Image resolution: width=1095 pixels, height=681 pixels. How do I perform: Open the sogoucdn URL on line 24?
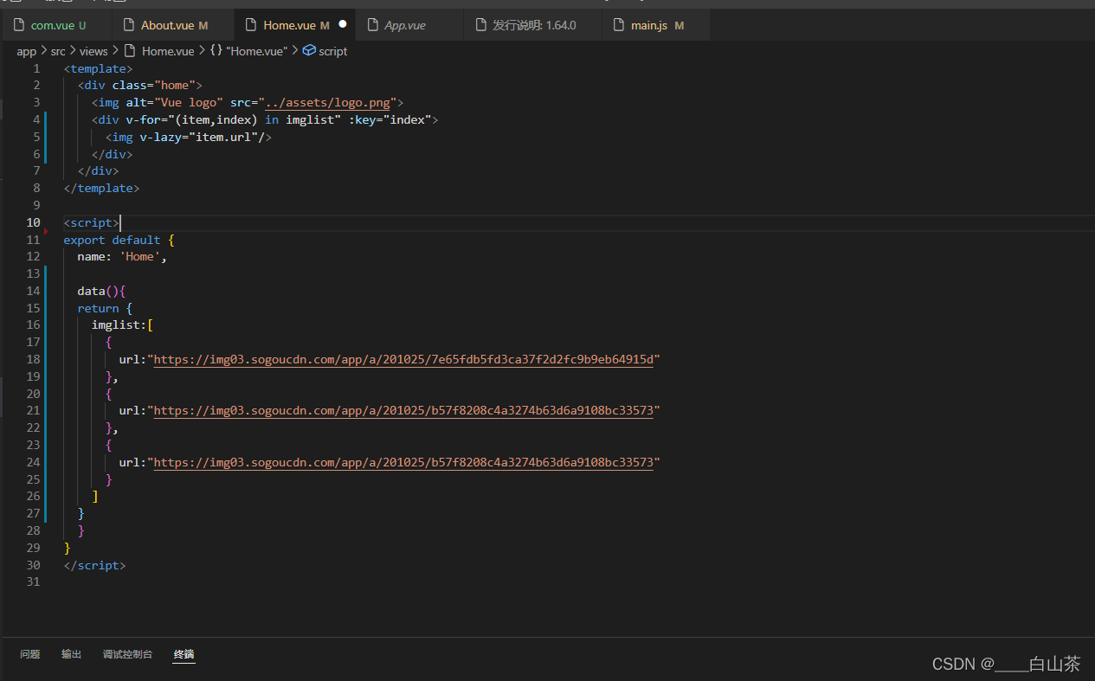tap(403, 463)
